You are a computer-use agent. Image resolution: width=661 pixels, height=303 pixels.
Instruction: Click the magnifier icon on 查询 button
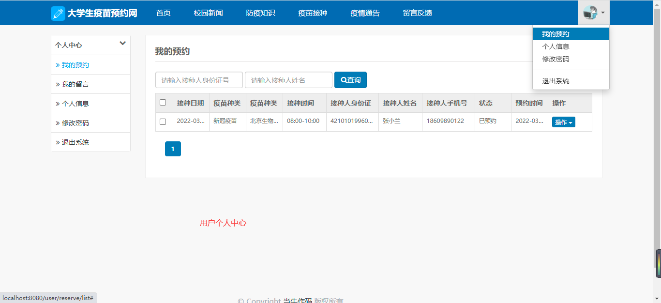[344, 80]
